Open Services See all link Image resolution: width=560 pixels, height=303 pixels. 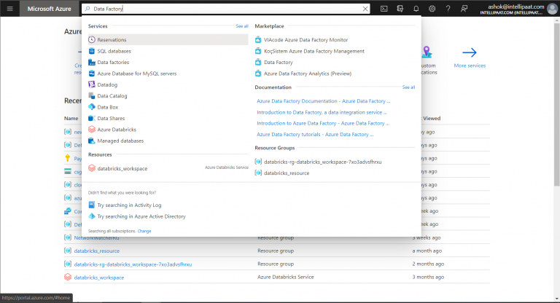(242, 26)
